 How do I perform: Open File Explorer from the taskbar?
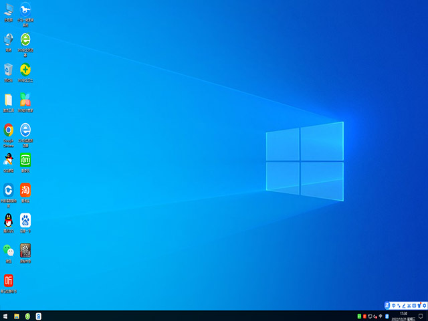[x=17, y=316]
